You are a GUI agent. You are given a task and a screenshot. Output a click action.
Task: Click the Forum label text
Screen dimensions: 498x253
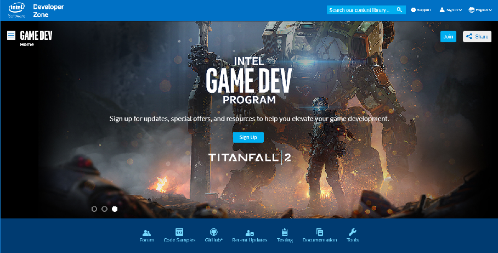[x=147, y=240]
